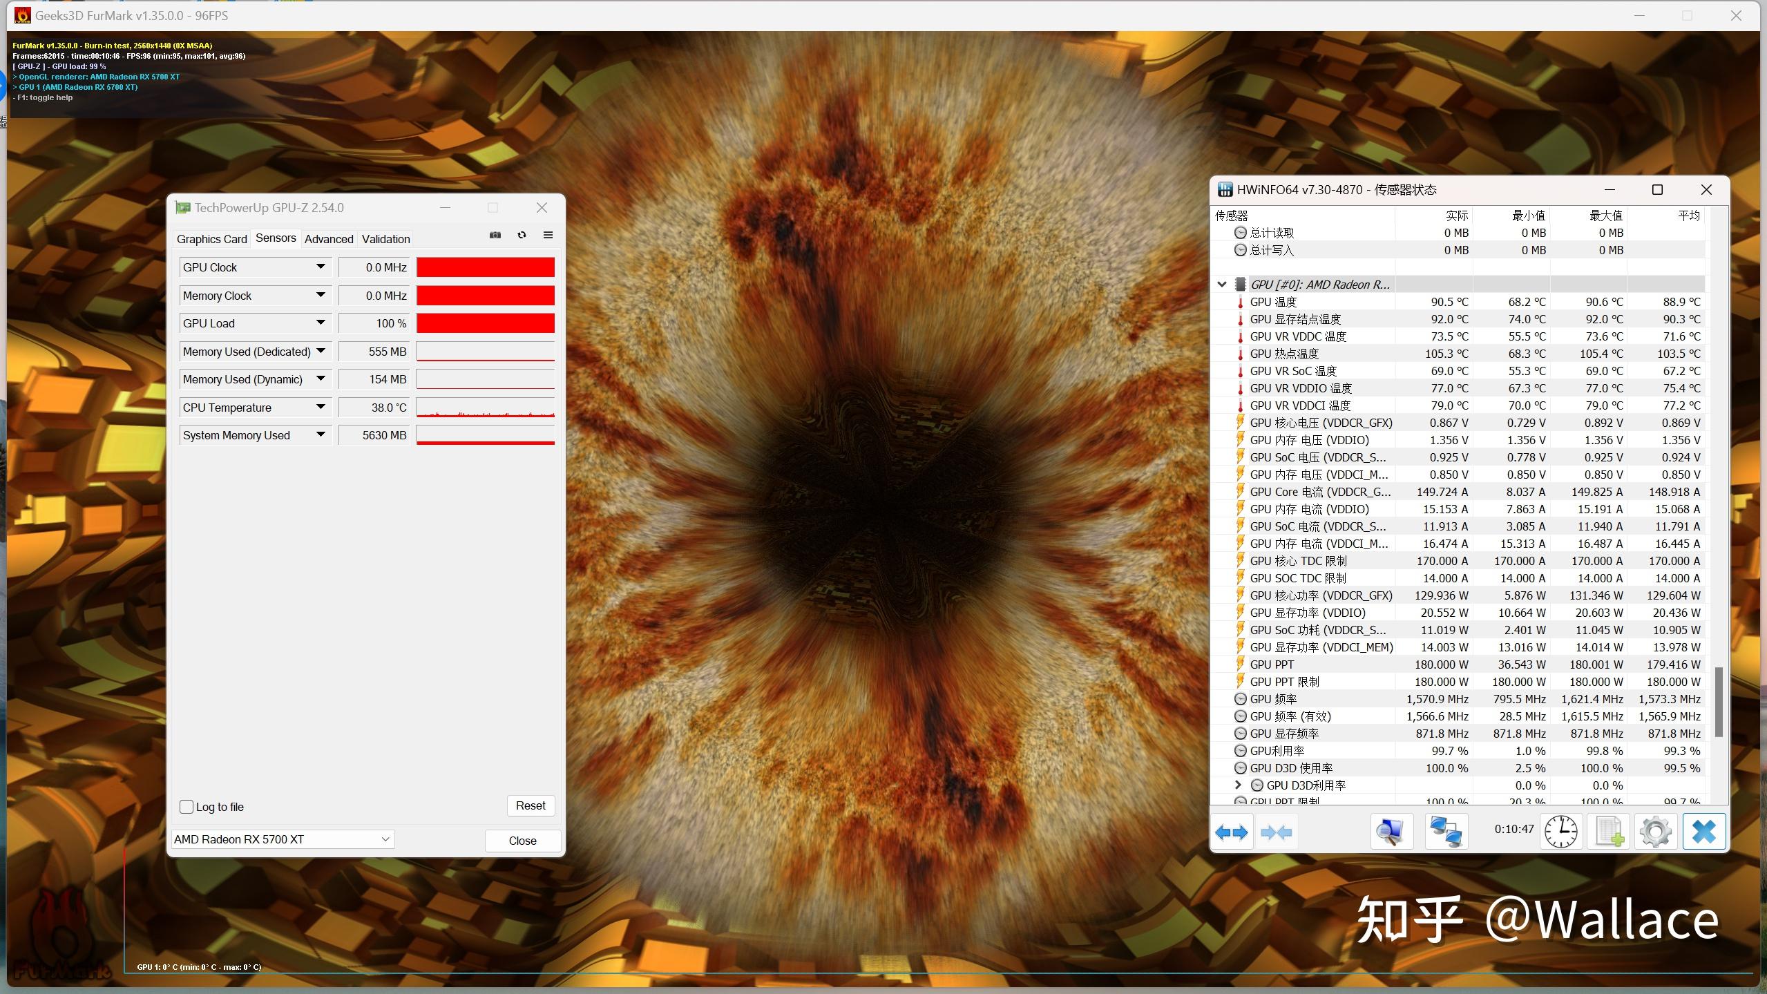Click HWiNFO settings gear icon
This screenshot has height=994, width=1767.
click(1654, 832)
